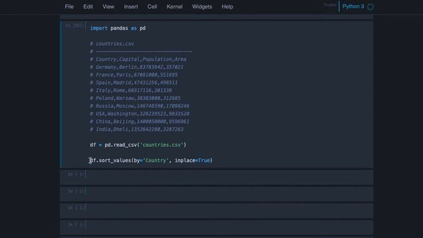The image size is (423, 238).
Task: Click the pd.read_csv('countries.csv') line
Action: 138,145
